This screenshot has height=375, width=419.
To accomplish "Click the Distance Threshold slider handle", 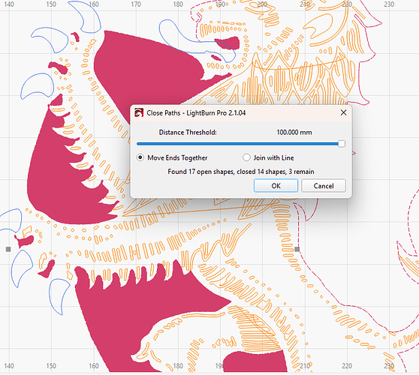I will pos(342,144).
